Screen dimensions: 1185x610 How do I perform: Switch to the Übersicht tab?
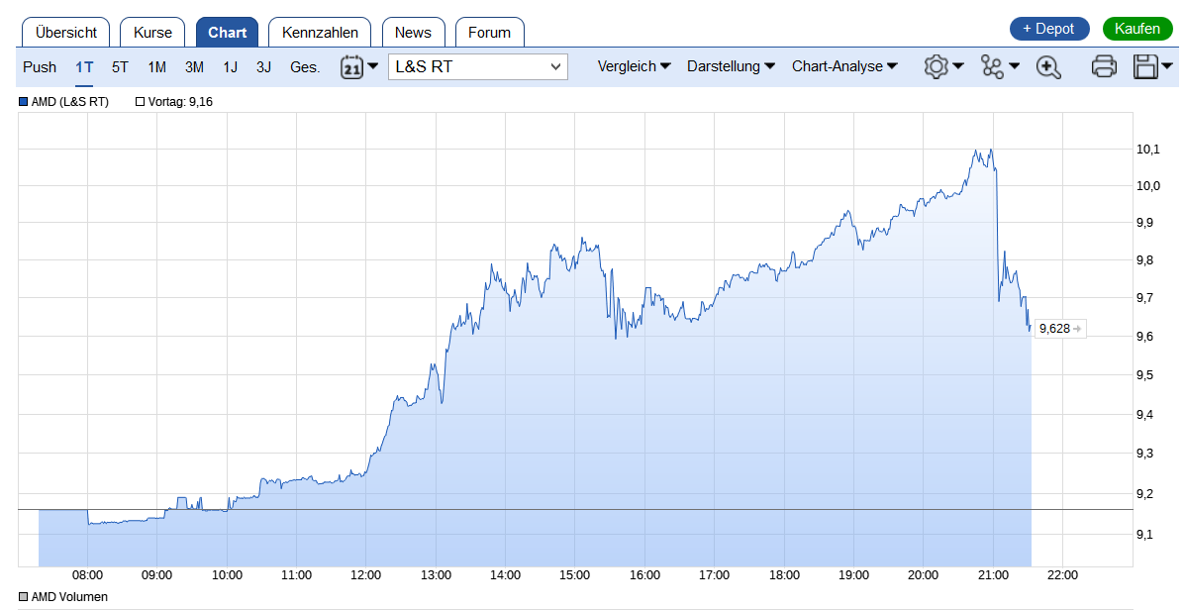65,33
